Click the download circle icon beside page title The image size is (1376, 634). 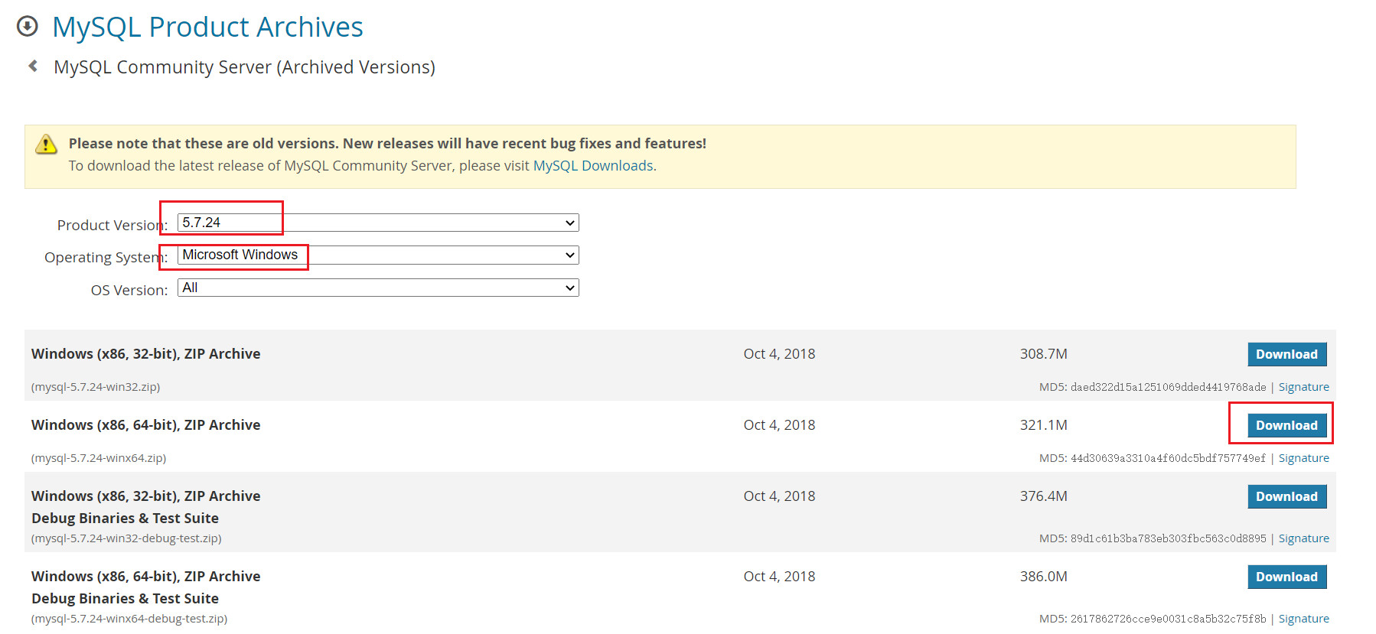[28, 27]
